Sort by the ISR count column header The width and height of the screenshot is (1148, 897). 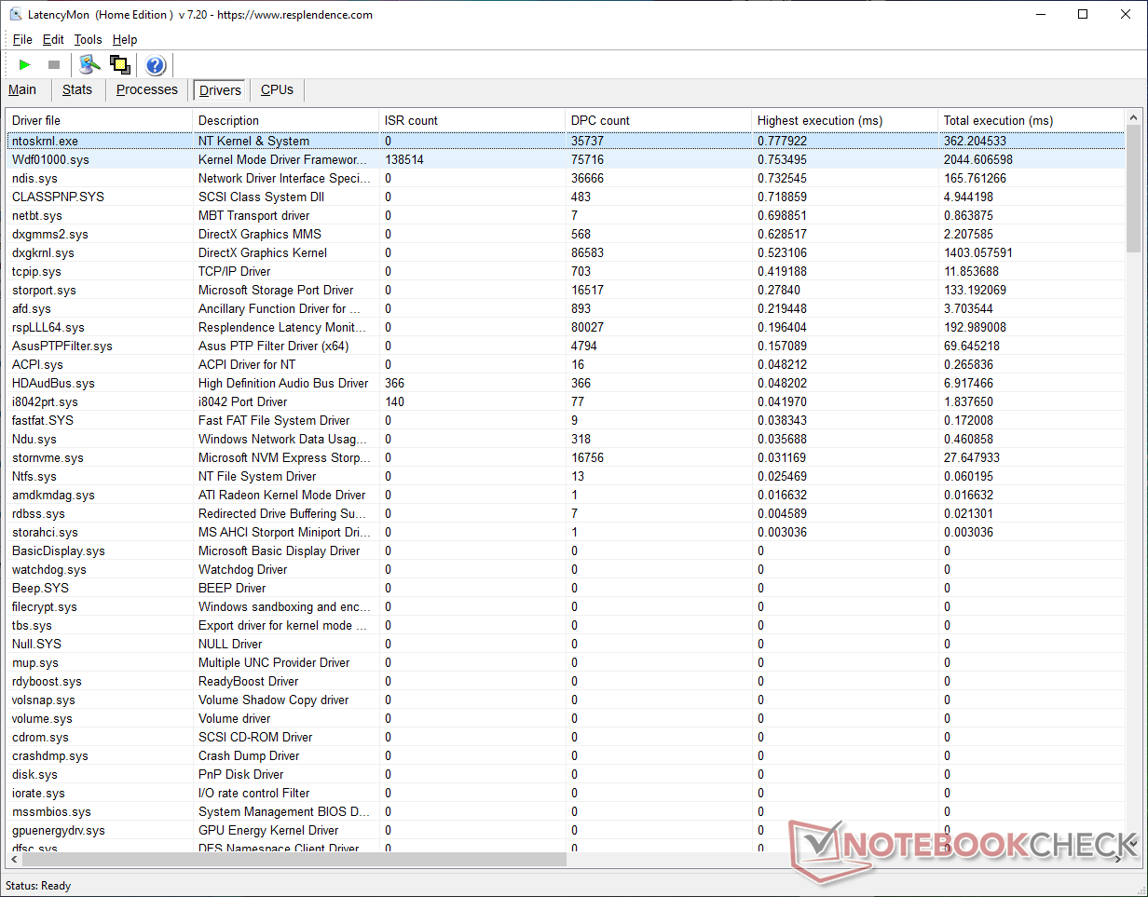472,120
